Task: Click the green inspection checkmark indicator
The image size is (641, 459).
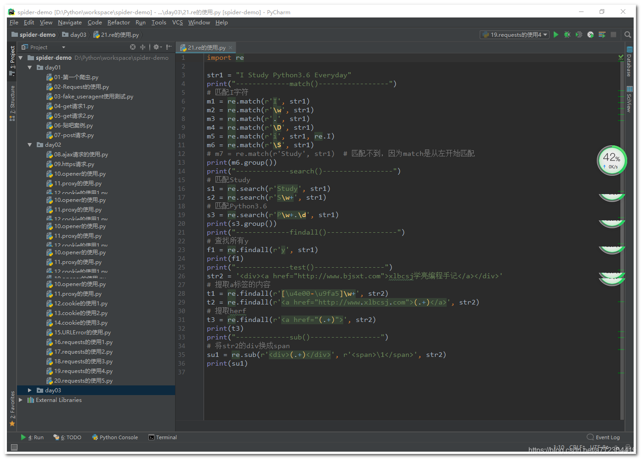Action: point(621,57)
